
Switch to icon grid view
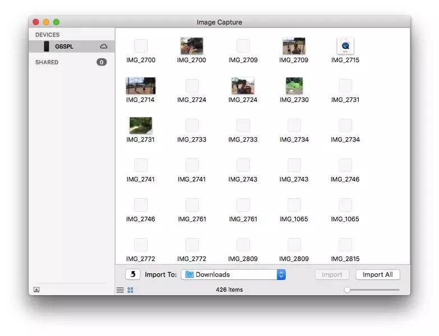130,290
